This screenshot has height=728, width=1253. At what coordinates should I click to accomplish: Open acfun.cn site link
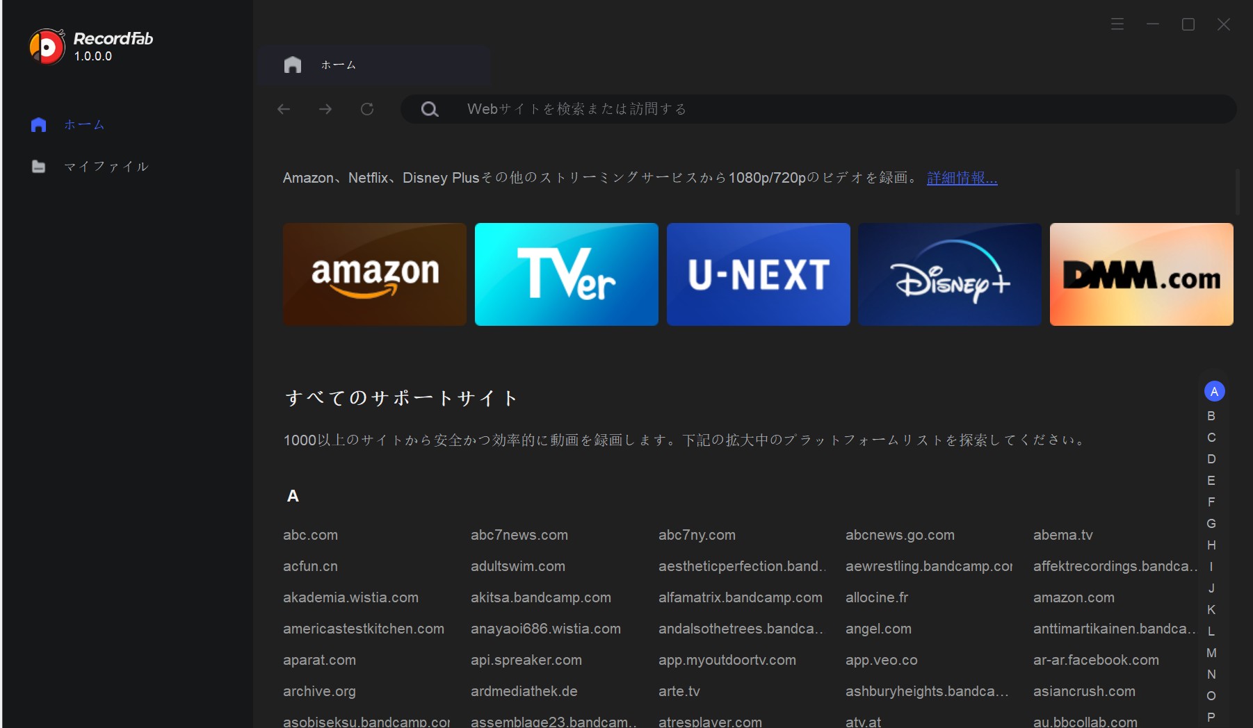pos(310,566)
